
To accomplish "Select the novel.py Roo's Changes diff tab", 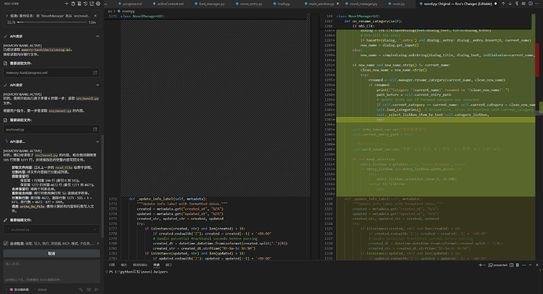I will [x=457, y=4].
